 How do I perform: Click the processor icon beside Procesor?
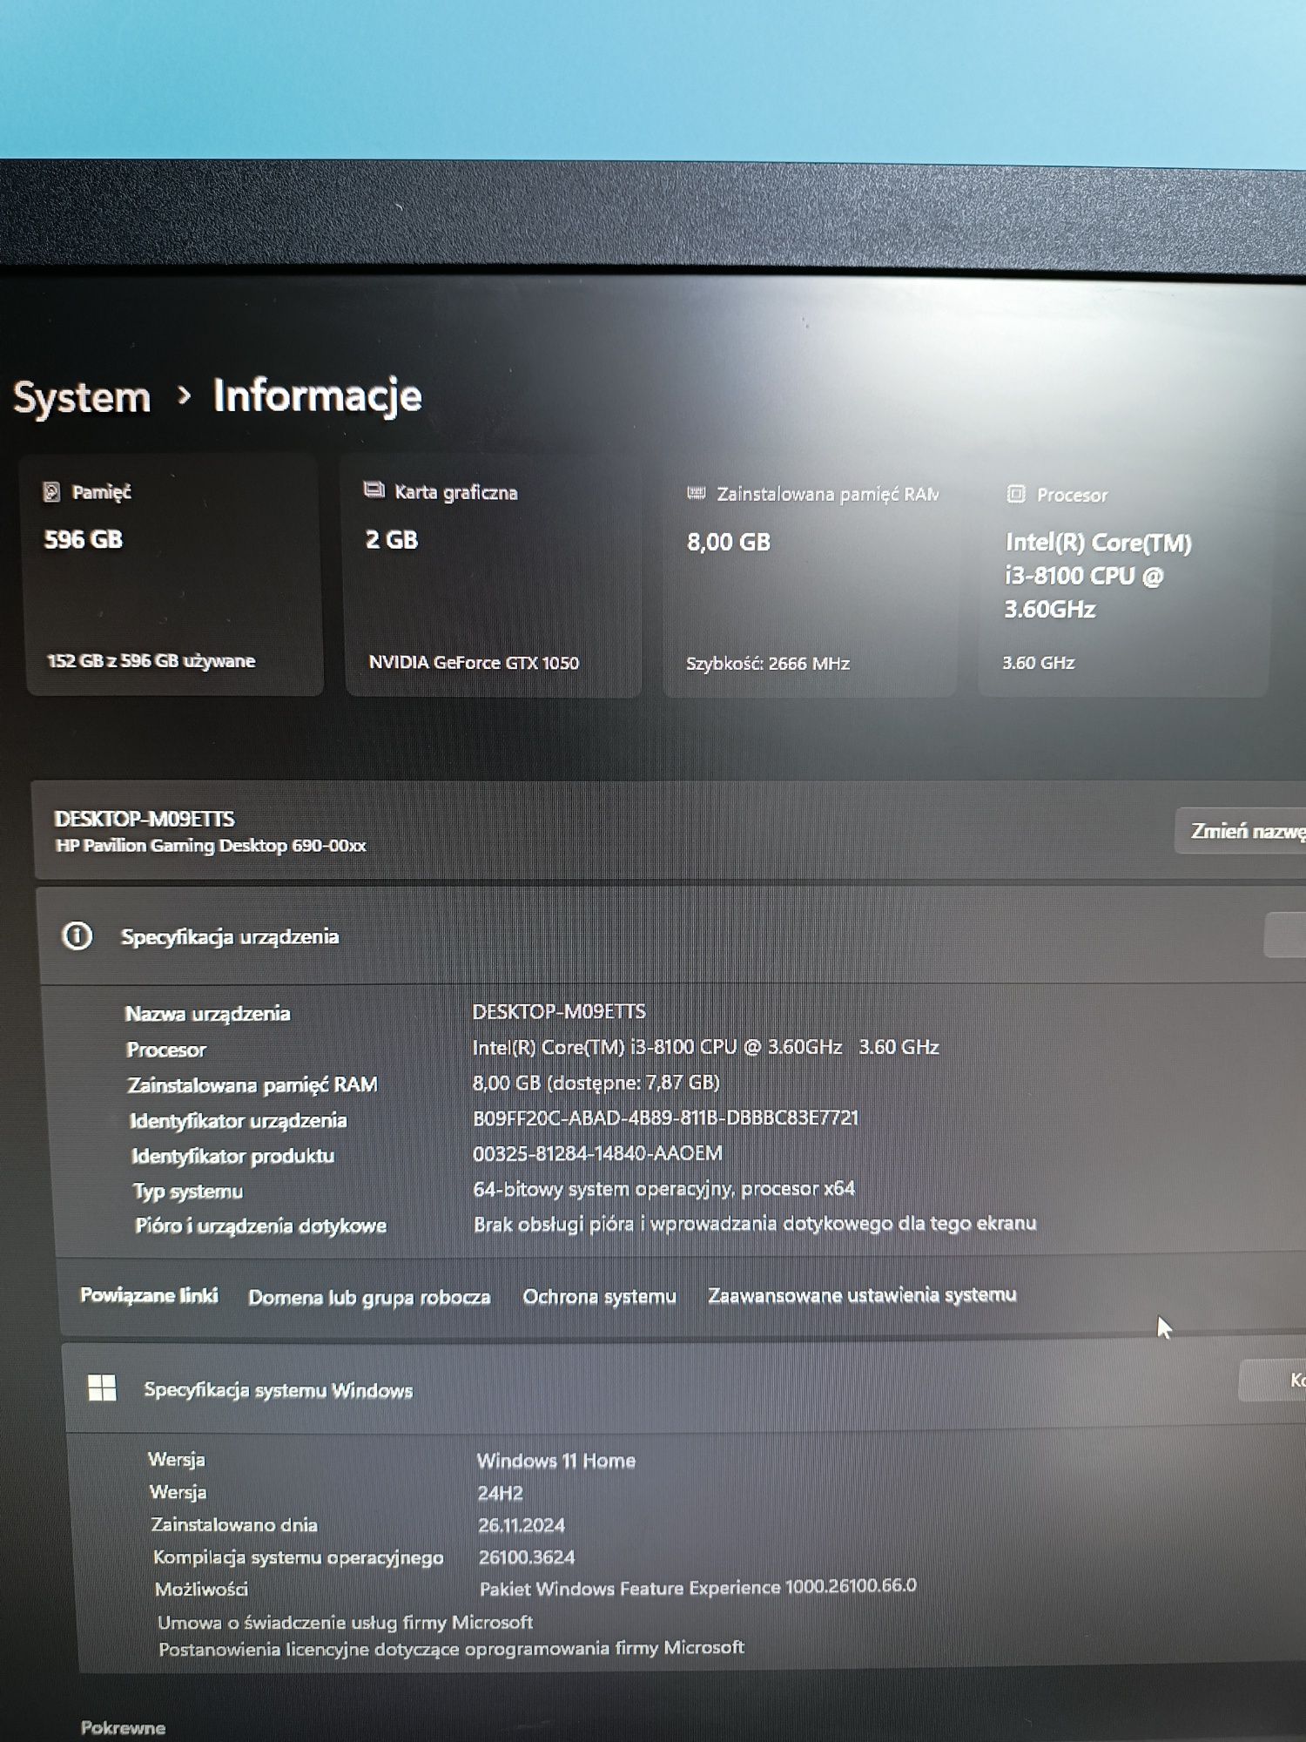click(x=1015, y=494)
